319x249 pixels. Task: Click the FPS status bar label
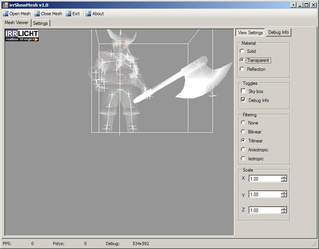[7, 243]
